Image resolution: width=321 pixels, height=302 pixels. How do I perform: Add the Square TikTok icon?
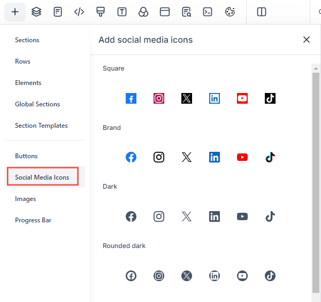(x=270, y=98)
